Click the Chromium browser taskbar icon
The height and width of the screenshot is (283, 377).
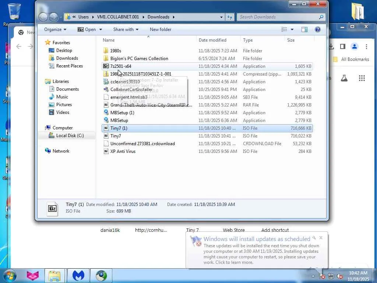(101, 276)
